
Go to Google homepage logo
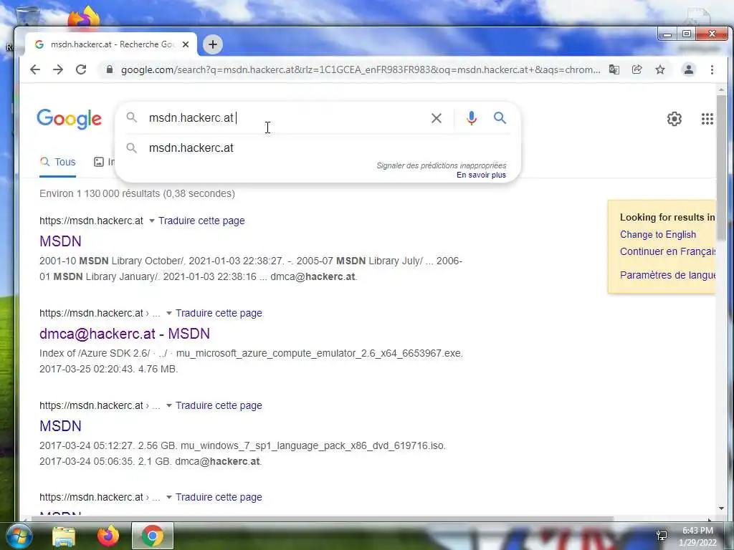pyautogui.click(x=70, y=119)
